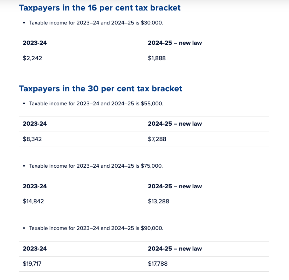
Task: Click the new law header above $13,288
Action: pos(175,186)
